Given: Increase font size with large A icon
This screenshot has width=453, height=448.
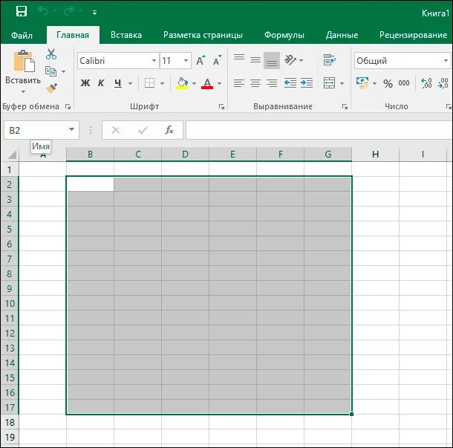Looking at the screenshot, I should [201, 60].
